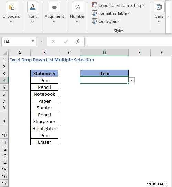Select row 12 header
Screen dimensions: 172x187
[4, 149]
